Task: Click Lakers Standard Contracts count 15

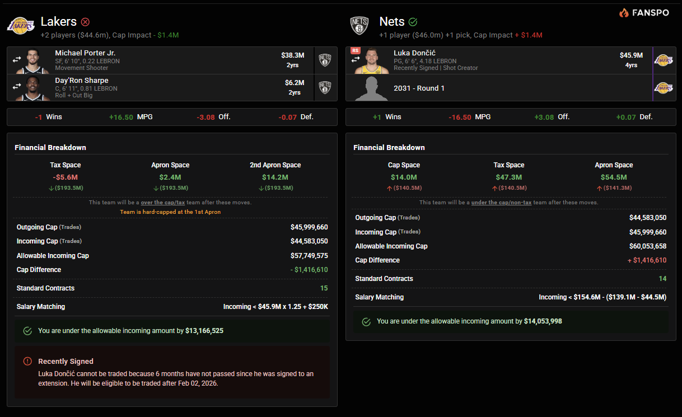Action: point(324,288)
